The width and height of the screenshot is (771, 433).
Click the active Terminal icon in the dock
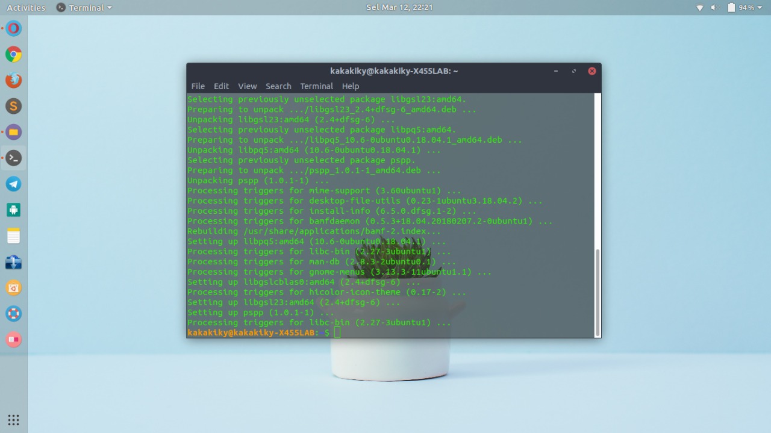13,158
